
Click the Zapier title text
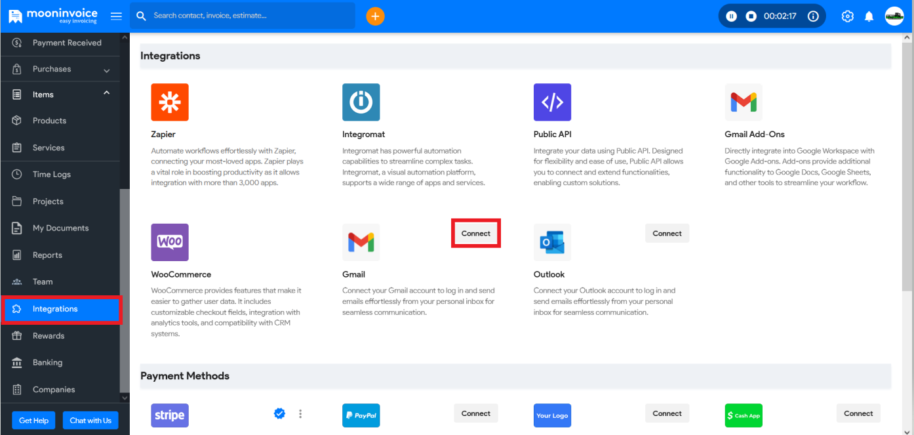click(163, 135)
